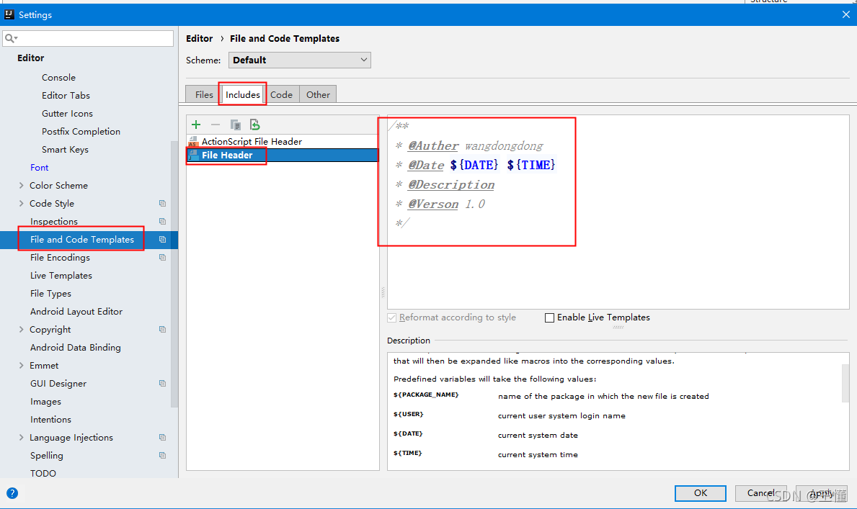Screen dimensions: 857x509
Task: Open Live Templates settings
Action: coord(61,276)
